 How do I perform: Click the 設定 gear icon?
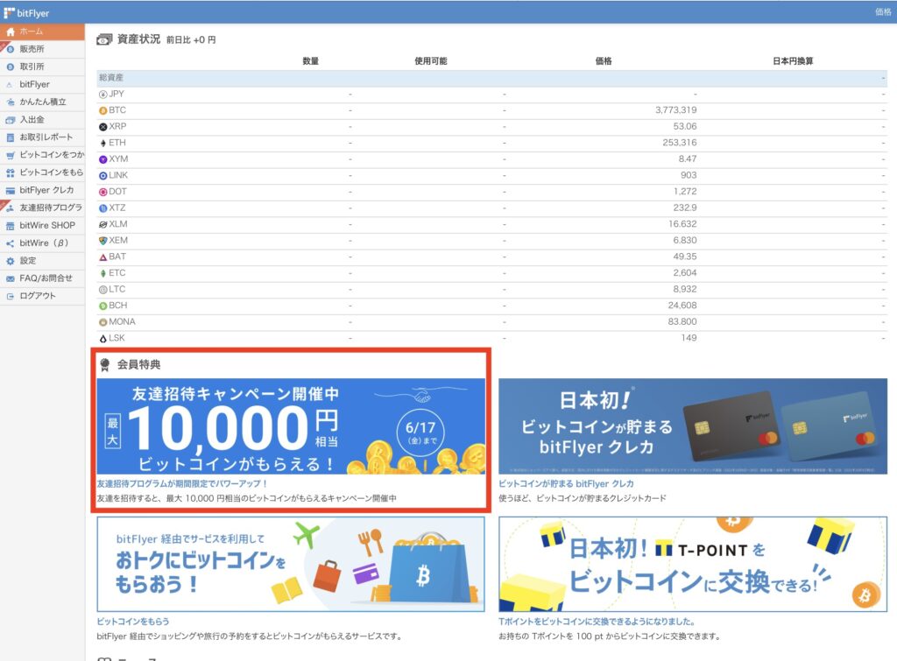coord(11,261)
